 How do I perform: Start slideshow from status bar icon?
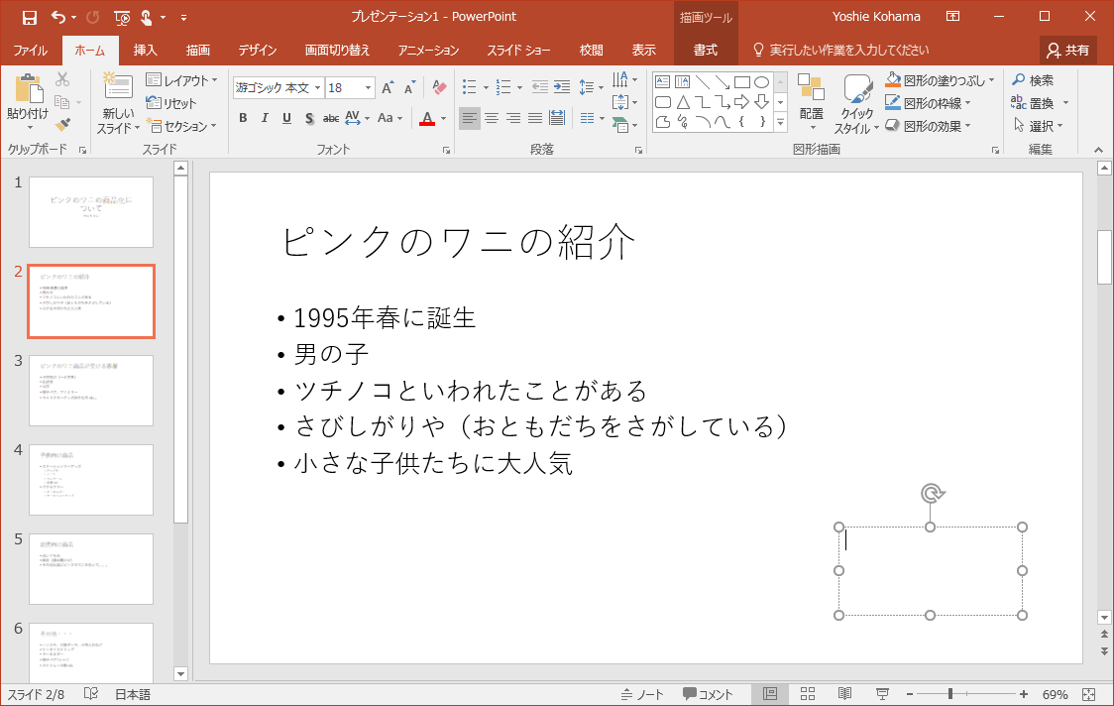coord(881,694)
